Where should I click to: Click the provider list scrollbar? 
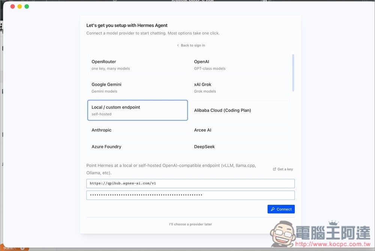click(293, 73)
